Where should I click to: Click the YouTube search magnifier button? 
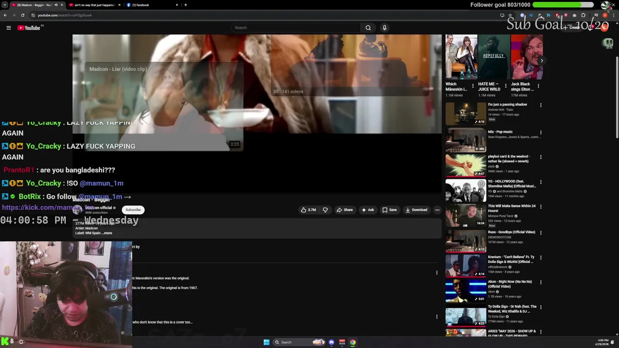pyautogui.click(x=368, y=28)
